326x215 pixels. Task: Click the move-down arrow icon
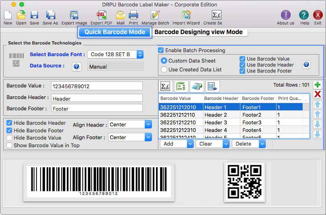(x=317, y=124)
